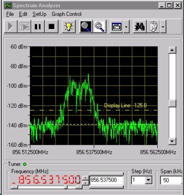Image resolution: width=184 pixels, height=195 pixels.
Task: Click the -60 dBm axis label
Action: click(18, 47)
